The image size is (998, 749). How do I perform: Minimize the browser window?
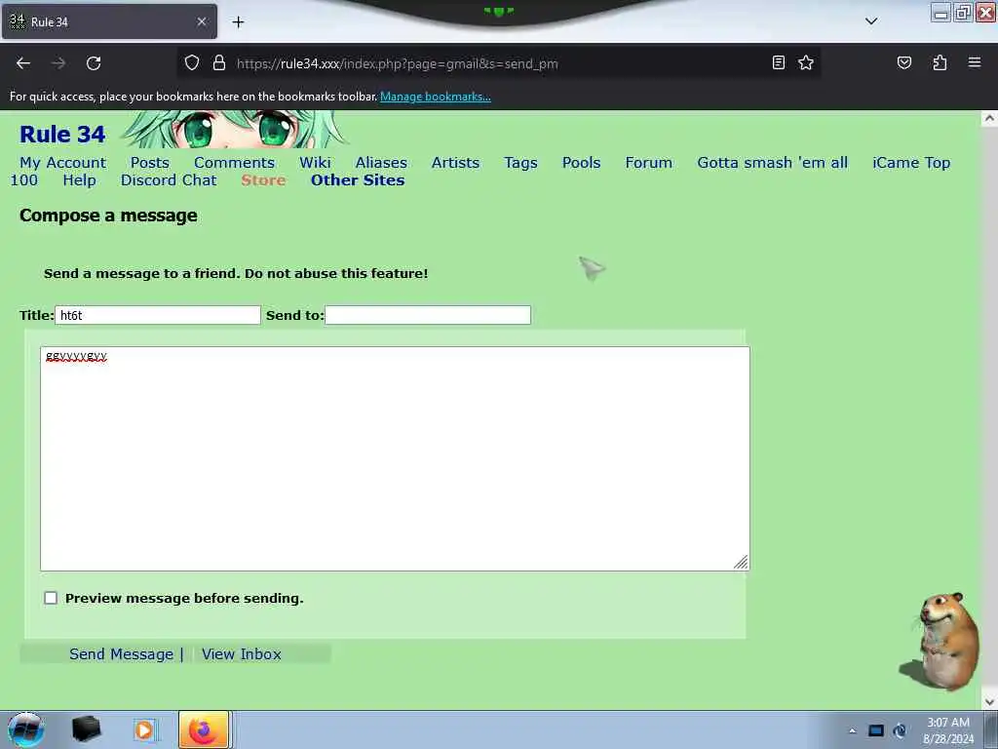941,12
